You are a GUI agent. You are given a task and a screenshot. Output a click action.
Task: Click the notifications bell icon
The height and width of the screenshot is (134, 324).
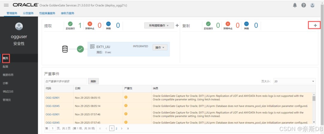(295, 5)
